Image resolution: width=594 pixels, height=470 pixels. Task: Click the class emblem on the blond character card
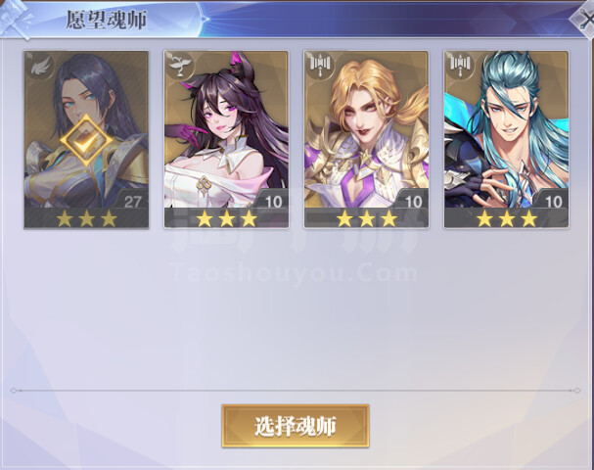tap(321, 67)
